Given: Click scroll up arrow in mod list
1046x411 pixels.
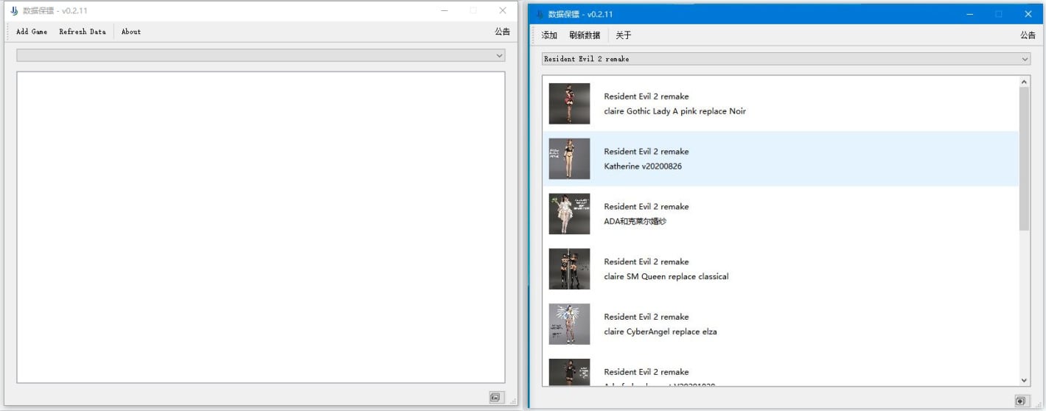Looking at the screenshot, I should [1024, 81].
